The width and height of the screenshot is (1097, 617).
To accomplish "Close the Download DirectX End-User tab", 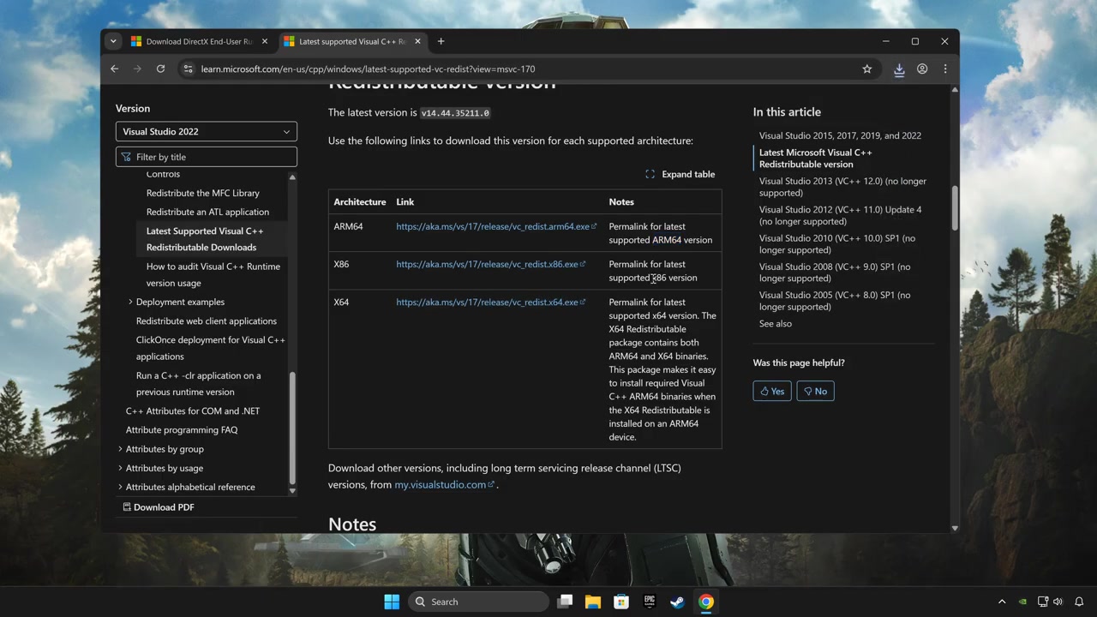I will [264, 41].
